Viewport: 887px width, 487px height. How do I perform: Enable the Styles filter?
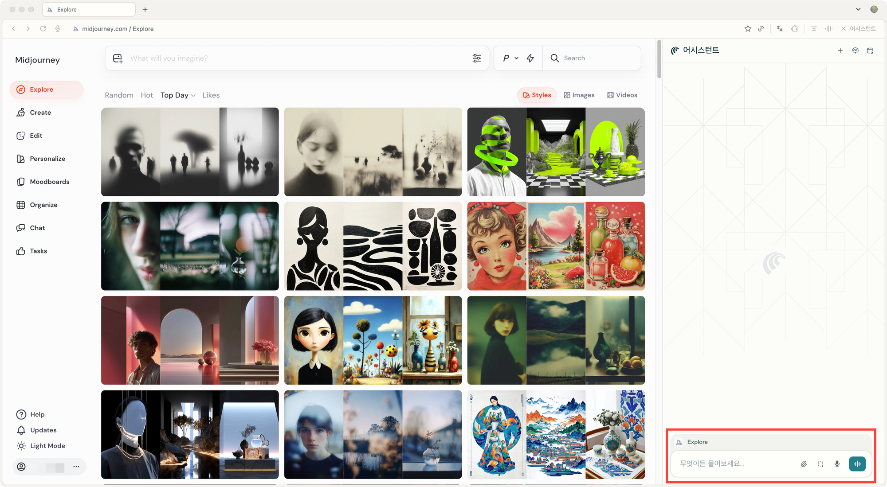(537, 95)
